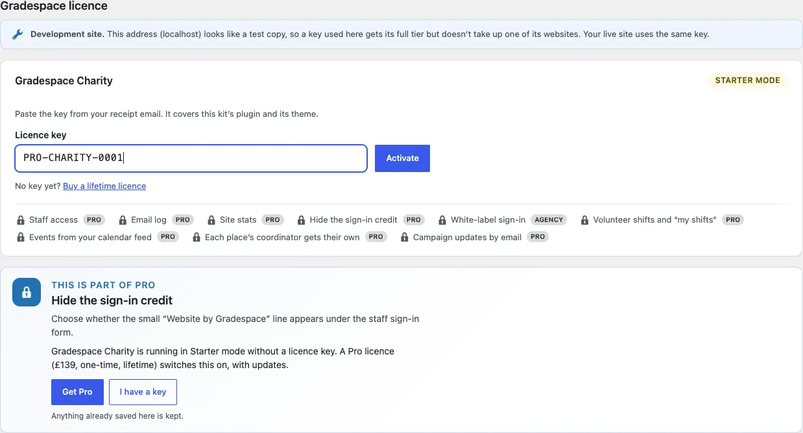
Task: Click the Campaign updates by email text
Action: pyautogui.click(x=468, y=238)
